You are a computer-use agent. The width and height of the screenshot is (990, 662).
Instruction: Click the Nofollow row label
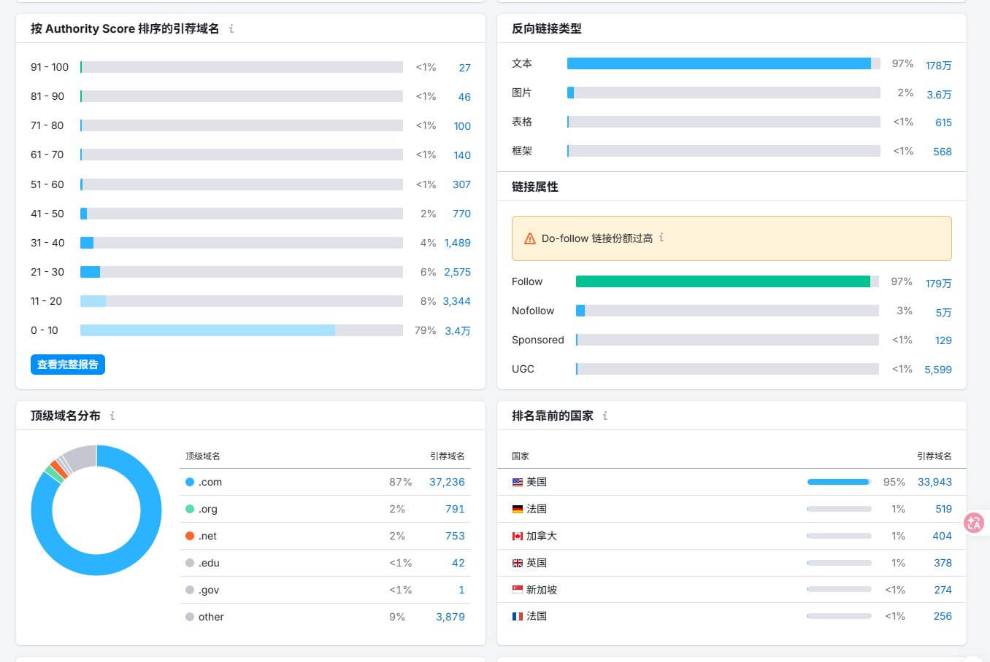point(533,311)
